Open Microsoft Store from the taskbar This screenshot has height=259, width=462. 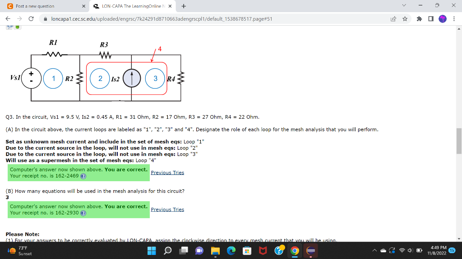pos(247,251)
